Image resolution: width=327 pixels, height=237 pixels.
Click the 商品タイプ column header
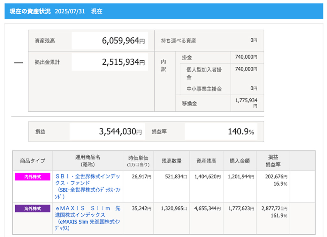[33, 161]
